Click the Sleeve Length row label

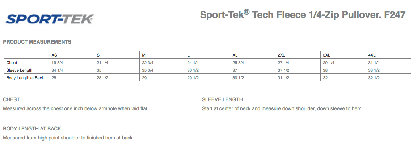coord(20,70)
